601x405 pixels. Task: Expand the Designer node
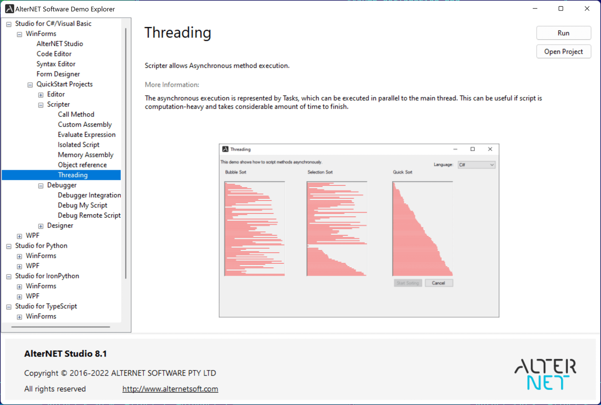[x=40, y=226]
